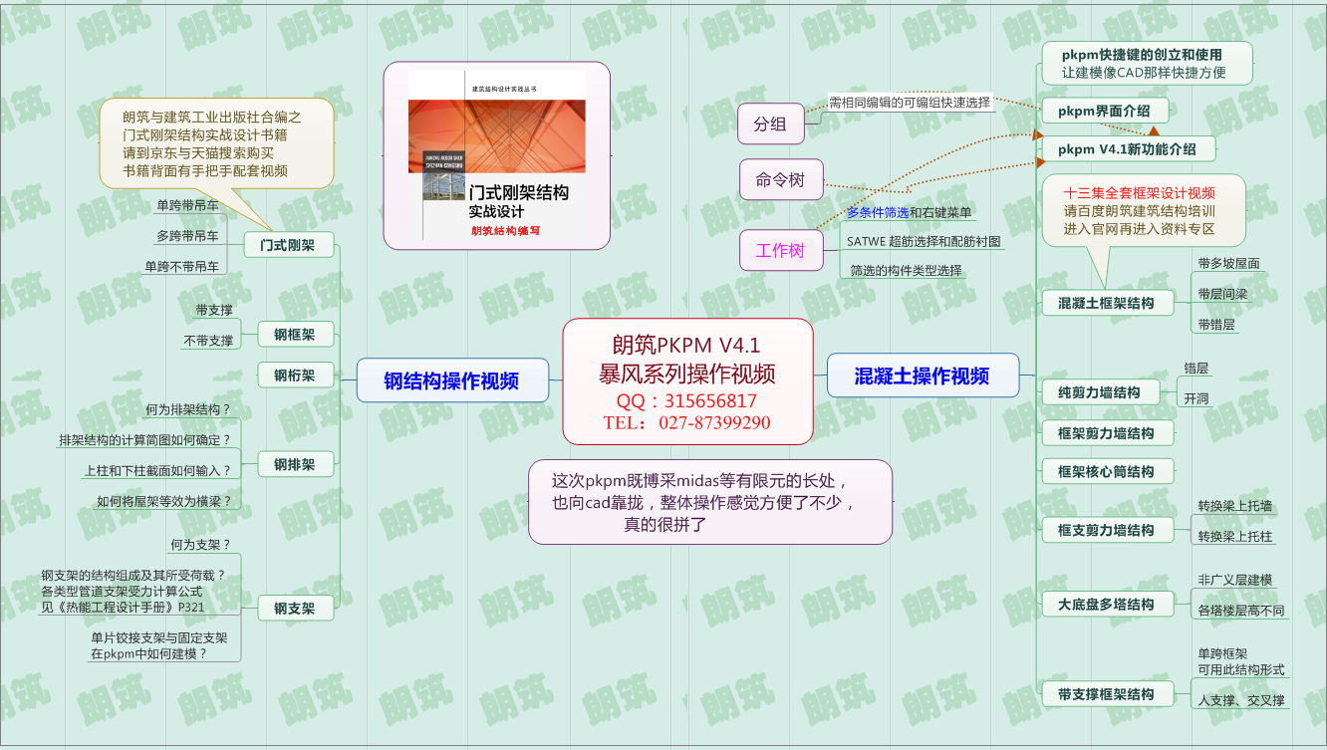Viewport: 1327px width, 750px height.
Task: Click the 钢排架 node
Action: coord(294,464)
